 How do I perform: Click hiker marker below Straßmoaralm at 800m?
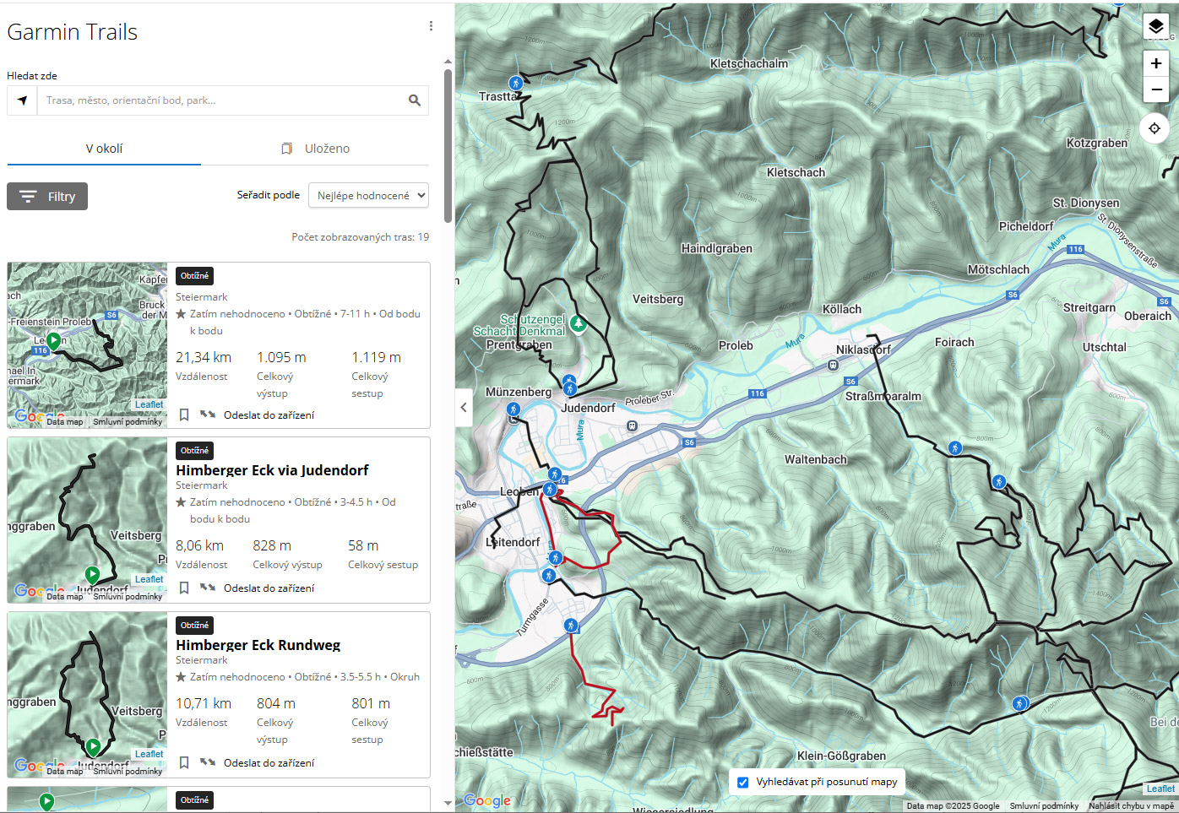coord(954,448)
